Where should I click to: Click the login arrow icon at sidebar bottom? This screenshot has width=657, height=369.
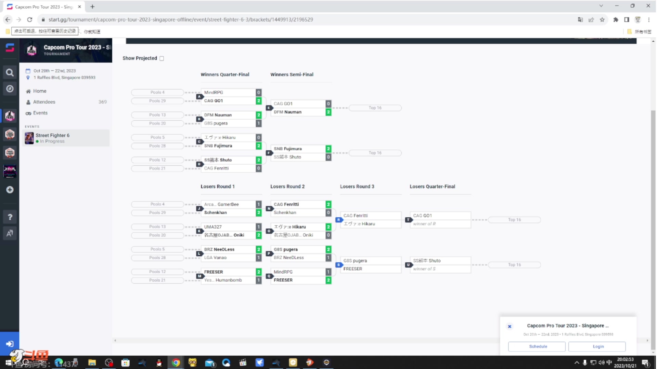10,344
